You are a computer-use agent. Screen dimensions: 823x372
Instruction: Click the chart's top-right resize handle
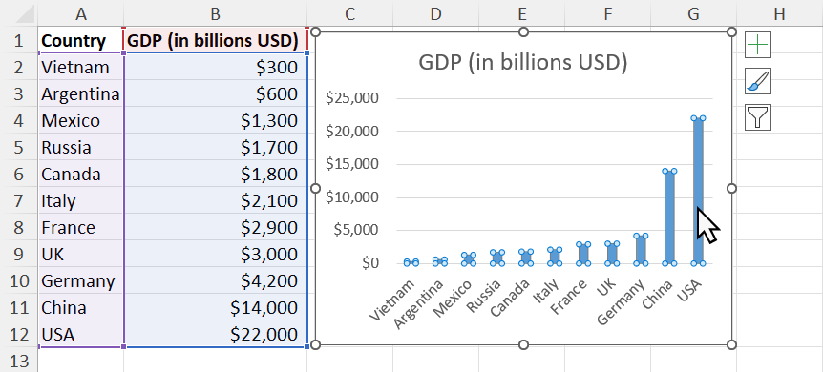(731, 32)
